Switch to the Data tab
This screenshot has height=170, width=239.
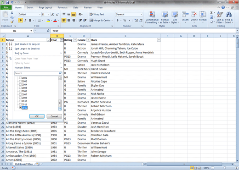(x=76, y=7)
